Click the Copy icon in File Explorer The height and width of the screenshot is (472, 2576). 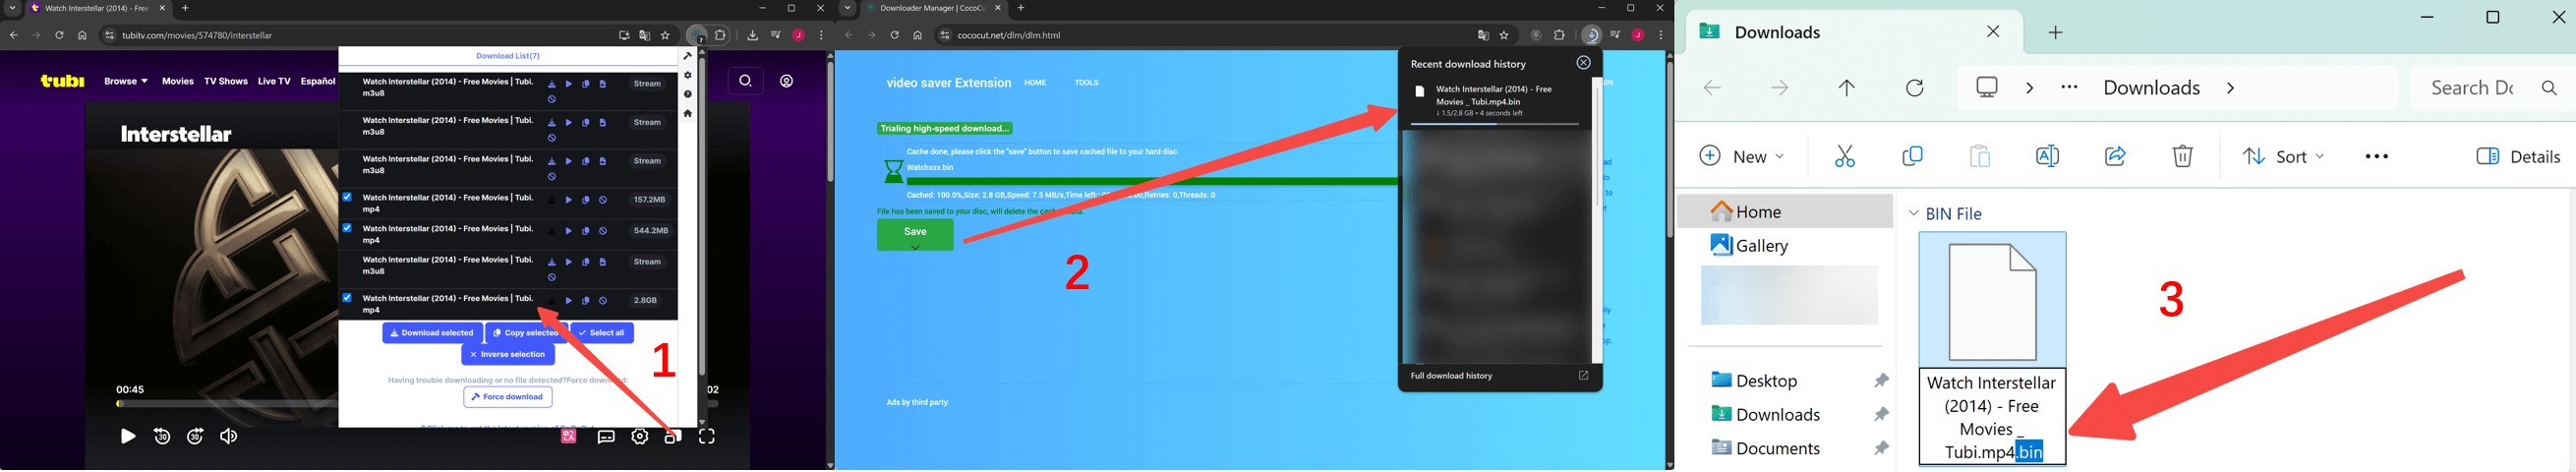point(1912,157)
